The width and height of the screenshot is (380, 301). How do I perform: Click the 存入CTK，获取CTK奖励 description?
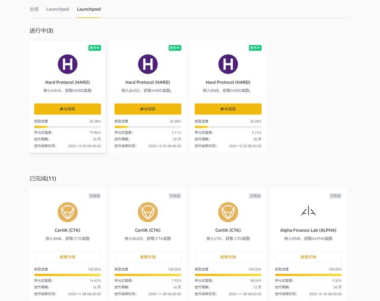228,239
